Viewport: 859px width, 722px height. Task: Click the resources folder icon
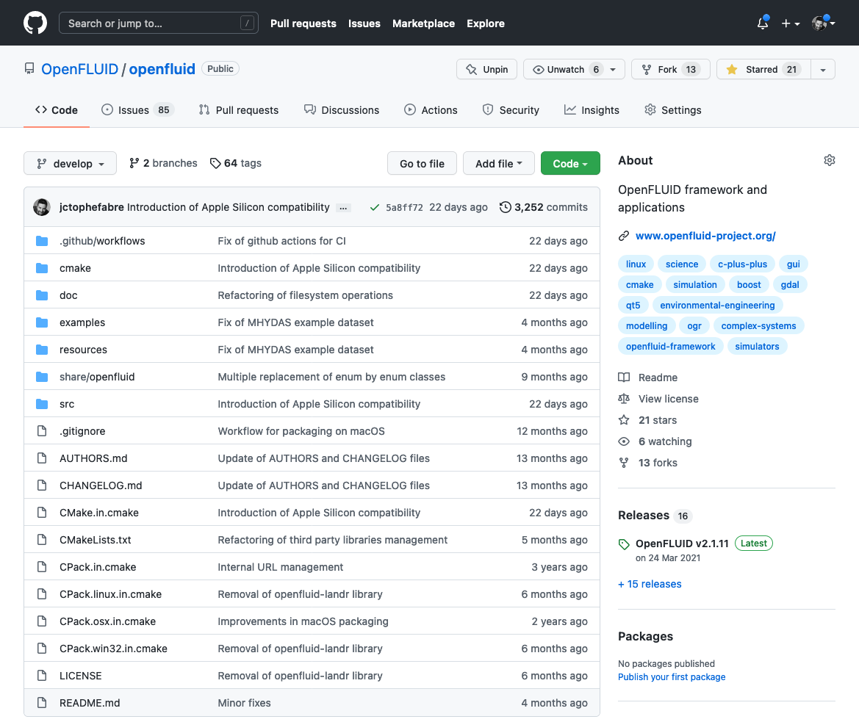(x=42, y=350)
